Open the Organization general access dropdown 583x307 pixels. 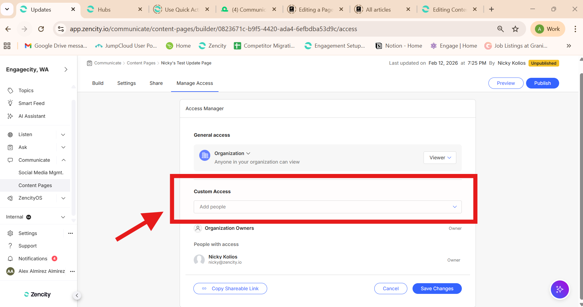(x=232, y=153)
